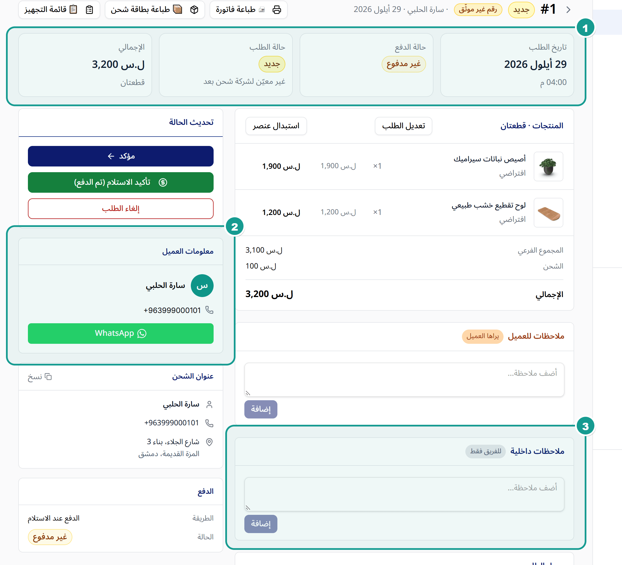Click the WhatsApp logo icon
Viewport: 622px width, 565px height.
pyautogui.click(x=142, y=334)
